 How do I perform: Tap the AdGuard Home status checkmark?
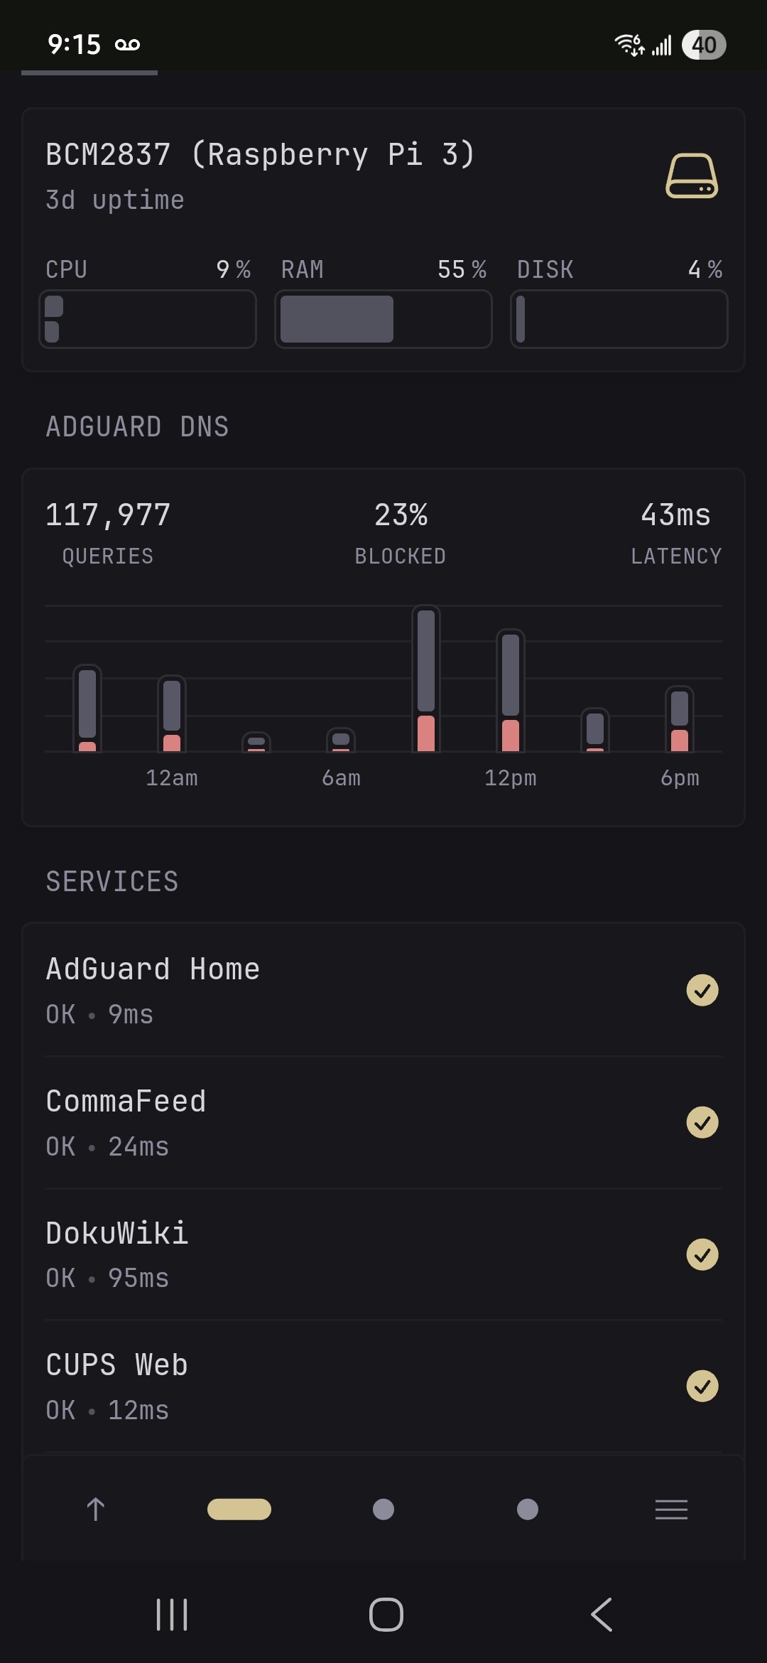tap(702, 990)
